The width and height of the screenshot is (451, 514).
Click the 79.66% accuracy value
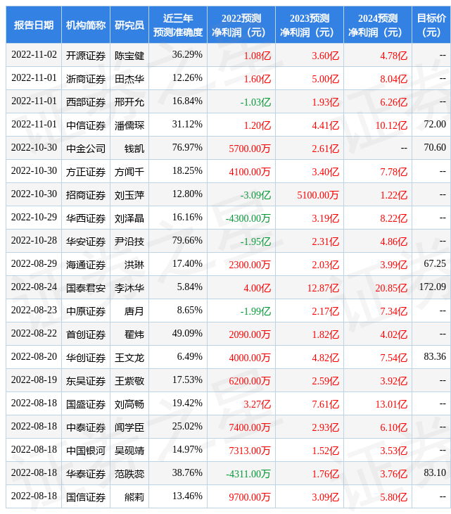pyautogui.click(x=187, y=240)
